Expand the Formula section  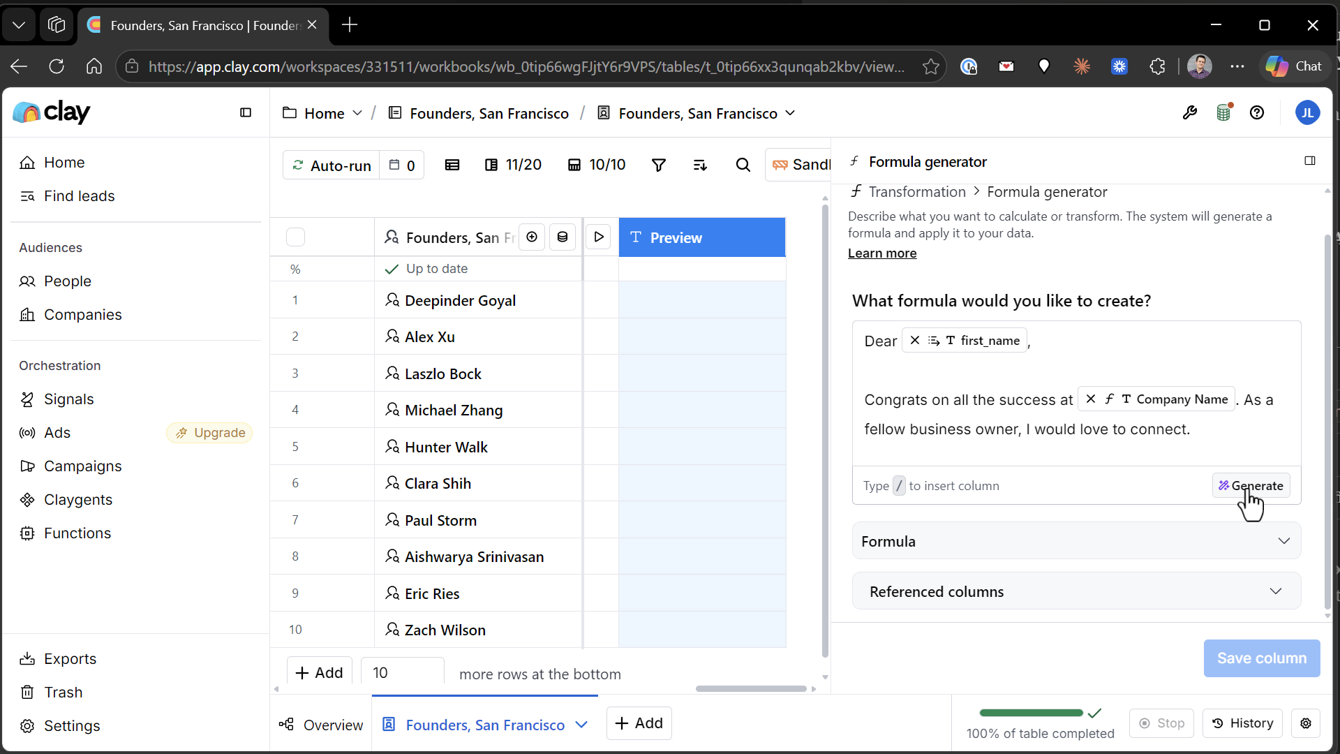(1076, 541)
